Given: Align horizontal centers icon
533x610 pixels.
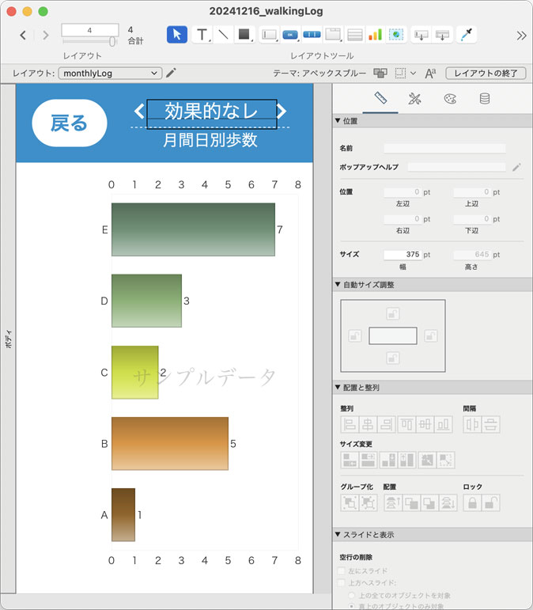Looking at the screenshot, I should click(x=368, y=424).
